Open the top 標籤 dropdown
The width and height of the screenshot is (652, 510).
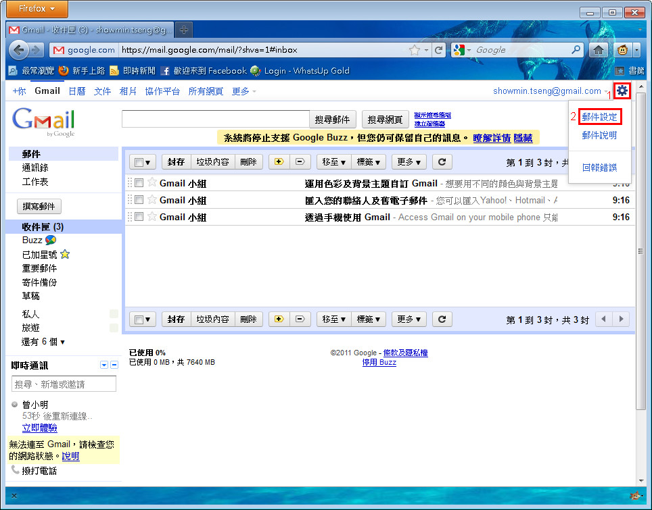(x=369, y=161)
